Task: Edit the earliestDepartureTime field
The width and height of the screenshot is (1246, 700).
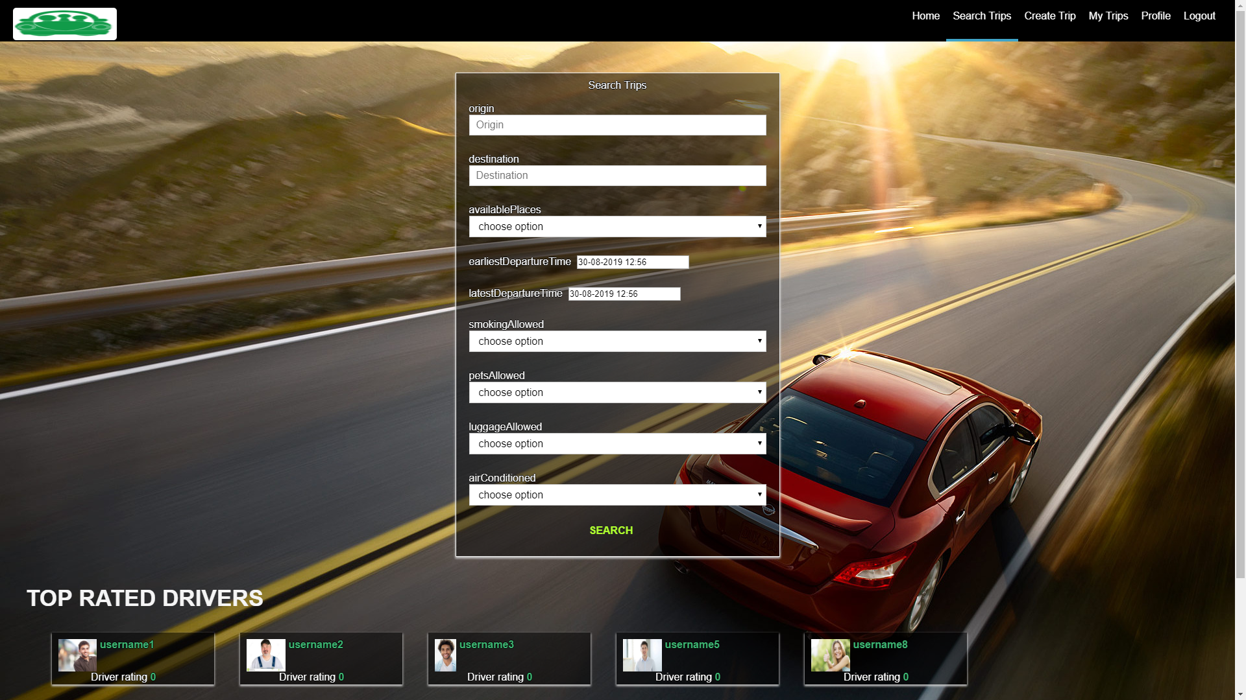Action: 633,262
